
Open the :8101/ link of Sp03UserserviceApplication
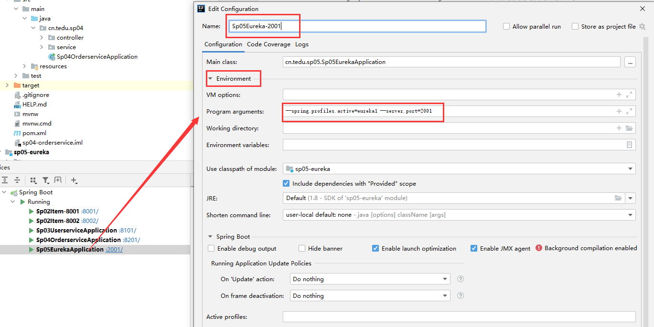point(128,230)
